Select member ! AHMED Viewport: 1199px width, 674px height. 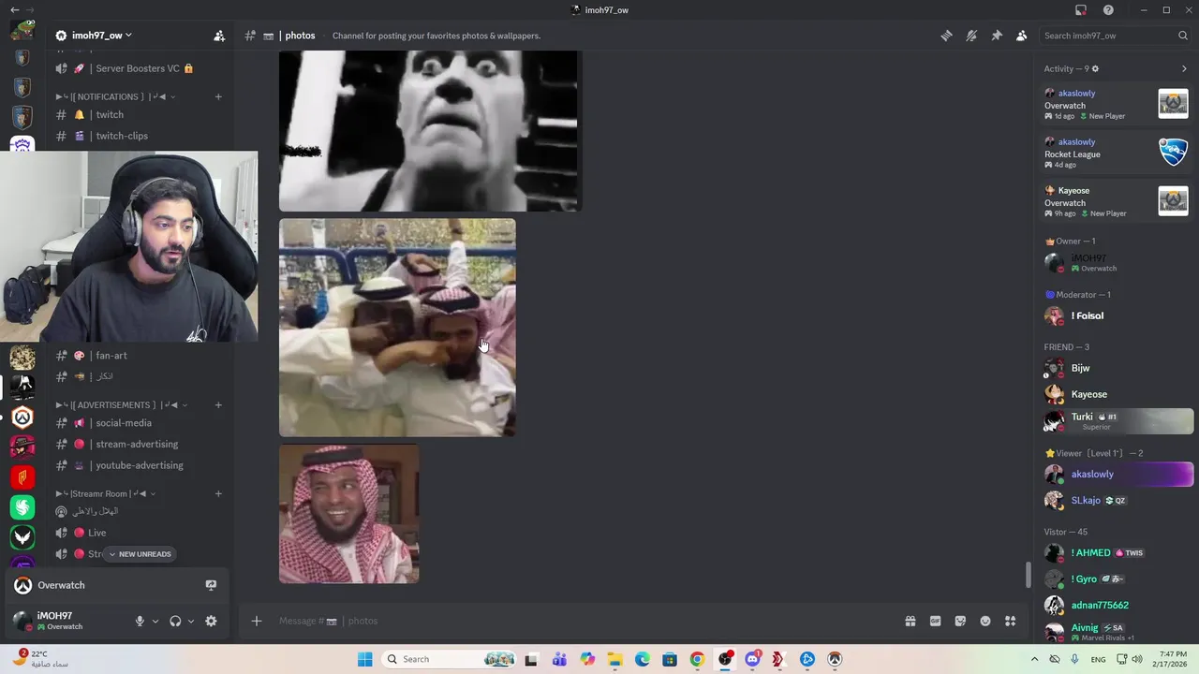[x=1116, y=552]
